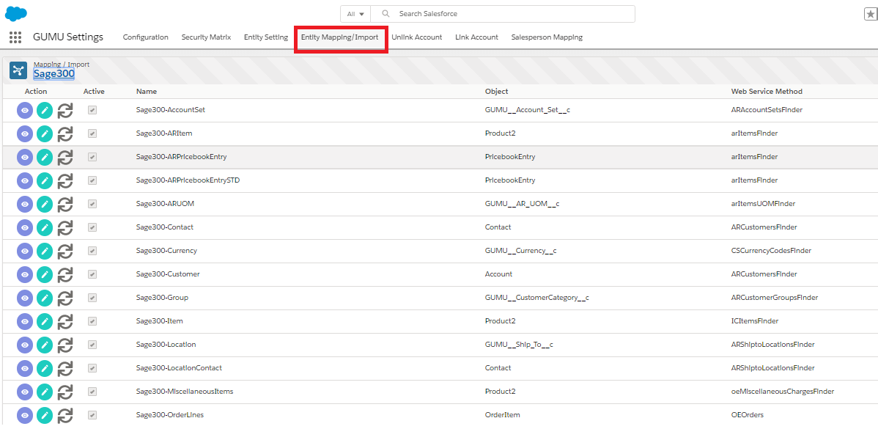View the Sage300-OrderLines mapping
878x429 pixels.
click(25, 415)
